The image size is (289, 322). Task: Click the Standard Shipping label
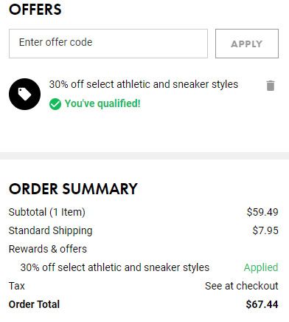(x=50, y=230)
